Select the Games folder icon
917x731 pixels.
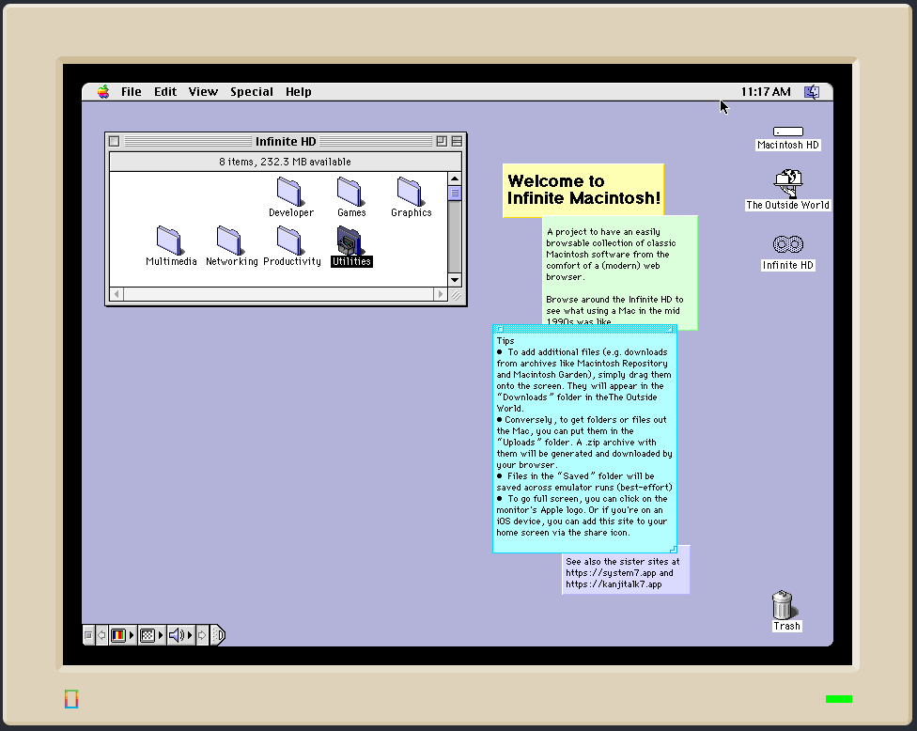(350, 192)
